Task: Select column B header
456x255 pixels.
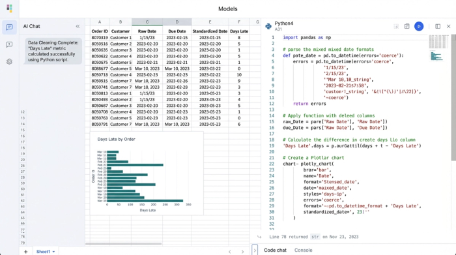Action: point(121,22)
